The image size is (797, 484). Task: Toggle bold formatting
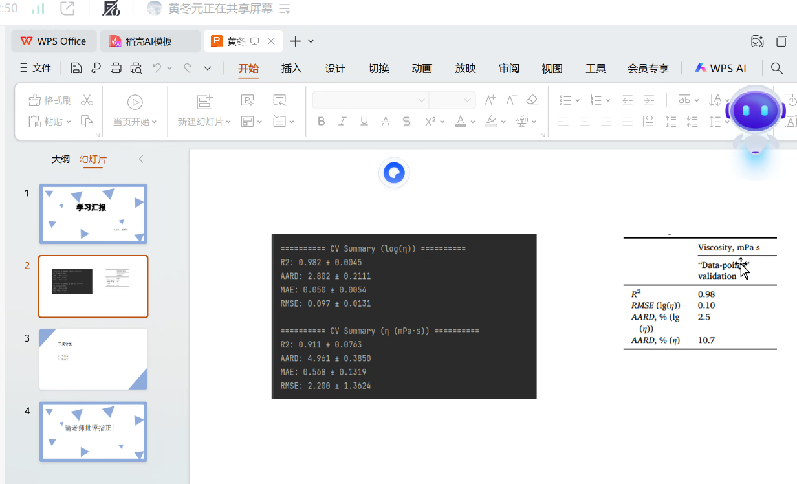point(322,122)
